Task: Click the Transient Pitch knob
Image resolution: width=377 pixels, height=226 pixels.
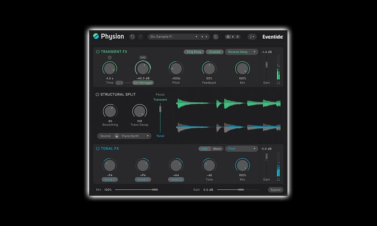Action: point(176,68)
